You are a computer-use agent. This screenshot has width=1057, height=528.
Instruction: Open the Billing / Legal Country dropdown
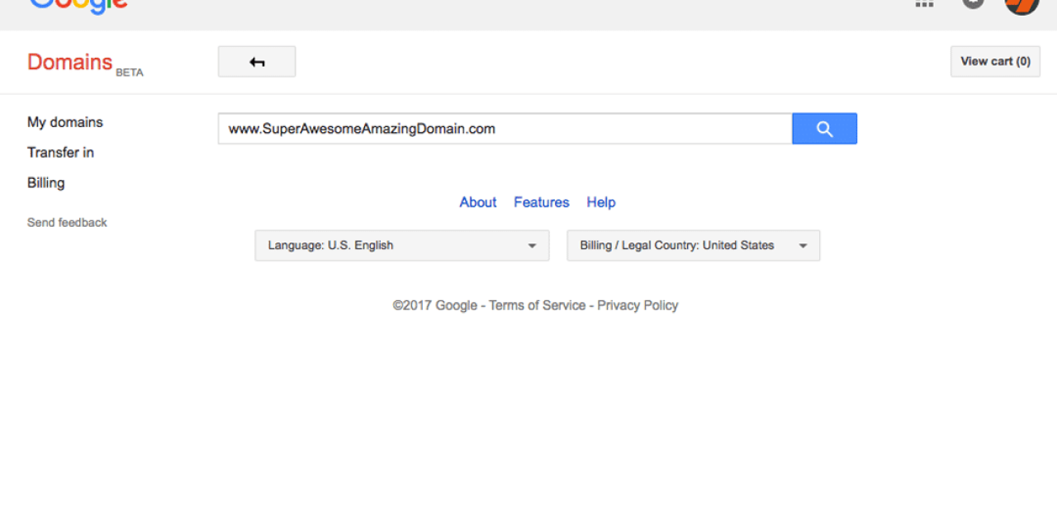[694, 246]
